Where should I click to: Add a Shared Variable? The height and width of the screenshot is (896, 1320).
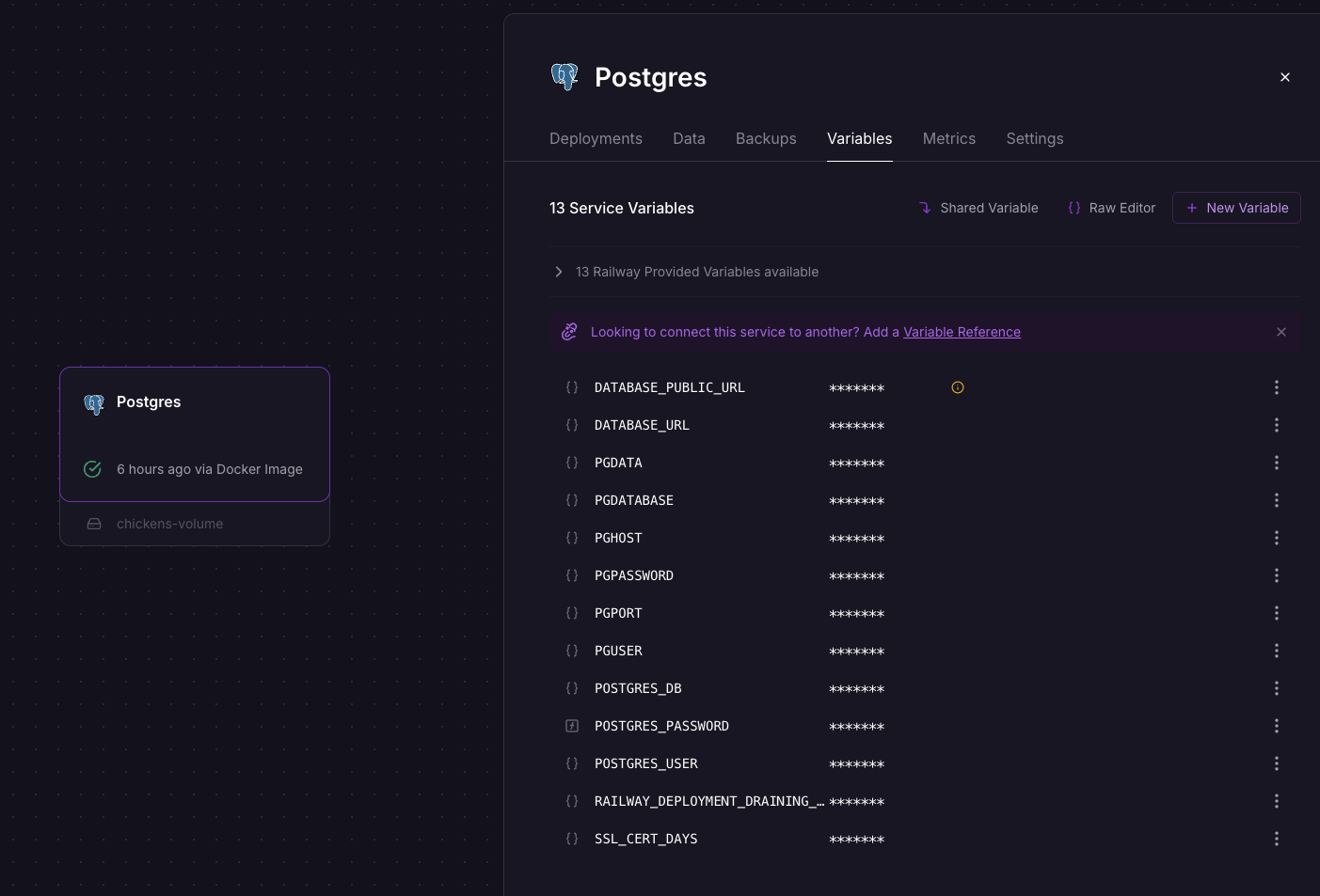978,208
